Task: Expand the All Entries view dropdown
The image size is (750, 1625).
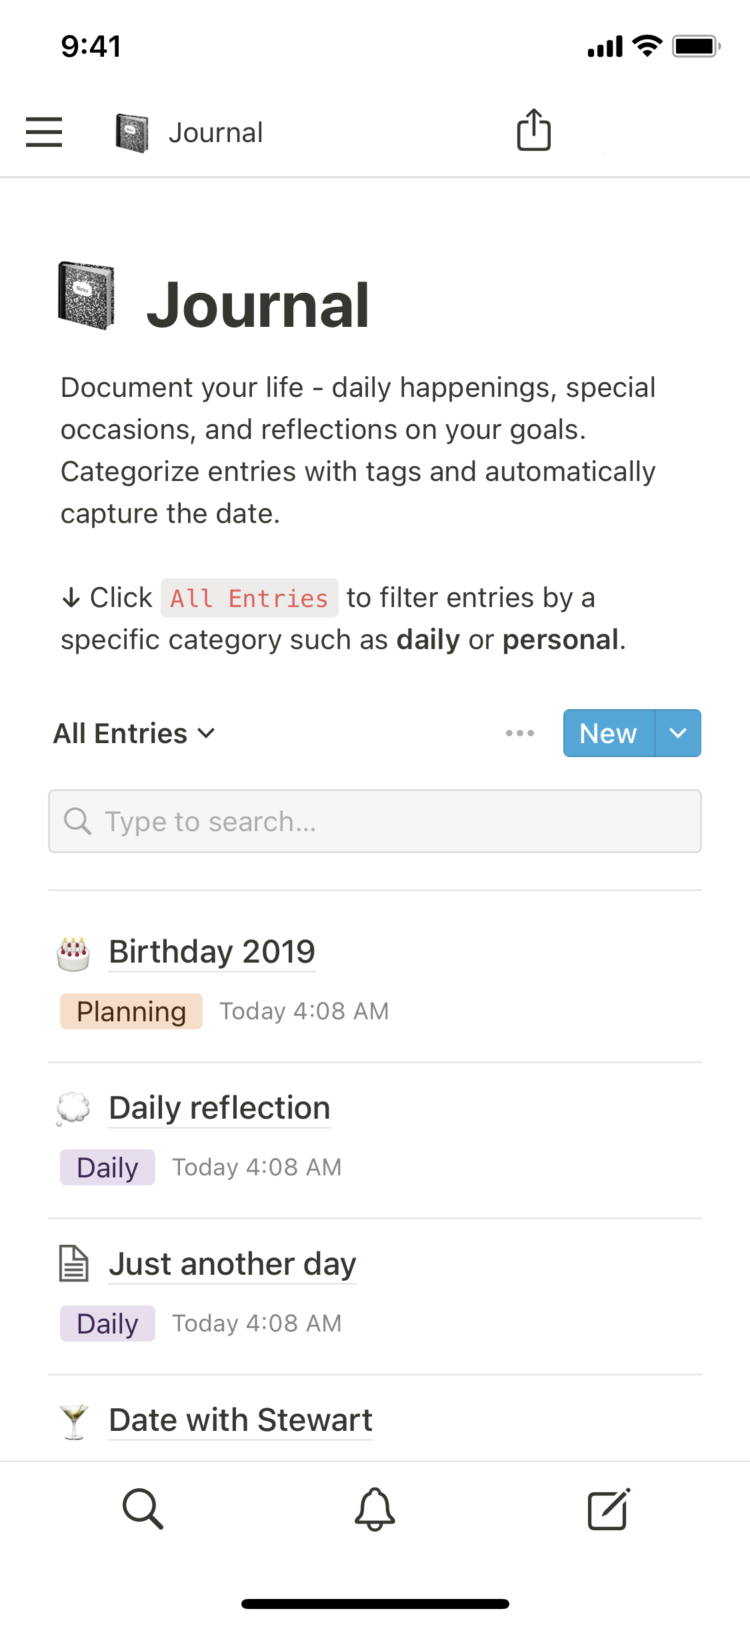Action: click(x=134, y=733)
